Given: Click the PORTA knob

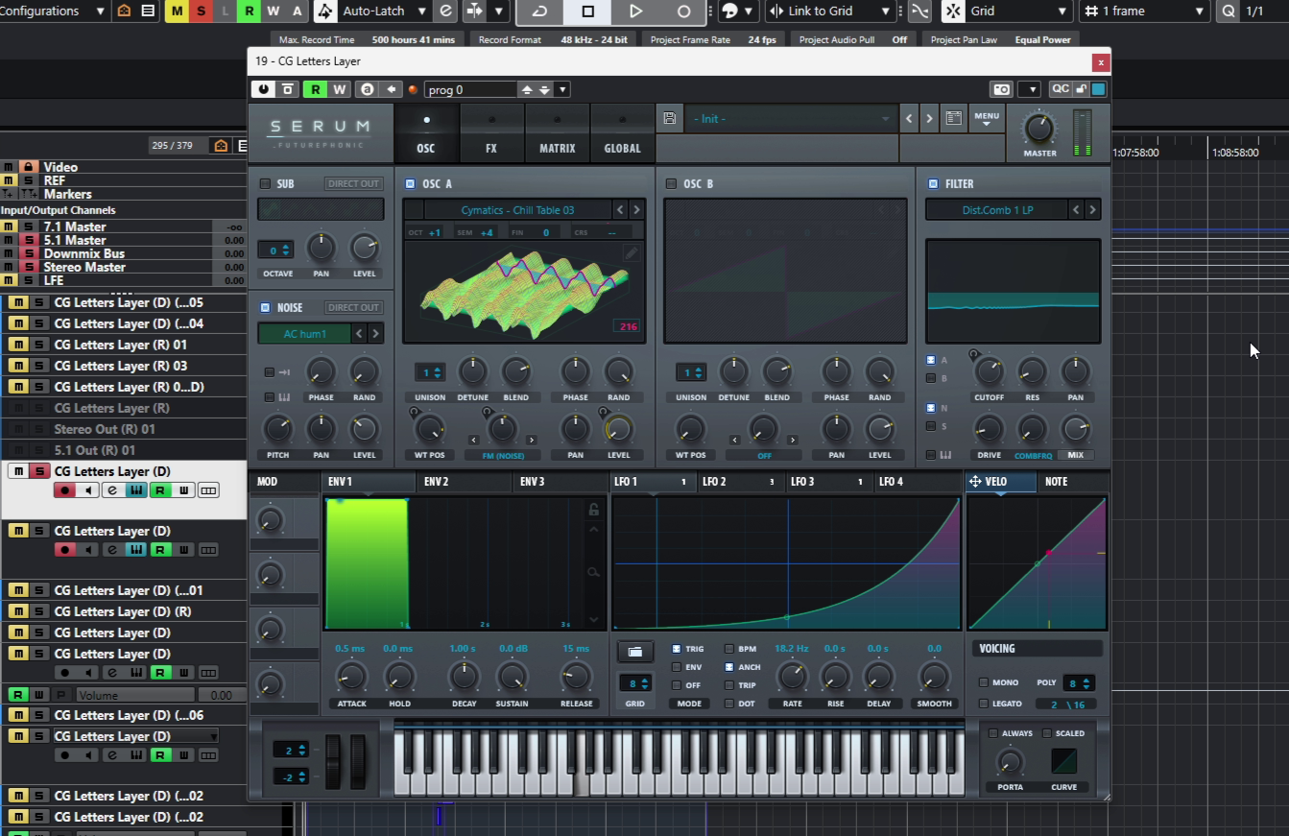Looking at the screenshot, I should 1010,763.
